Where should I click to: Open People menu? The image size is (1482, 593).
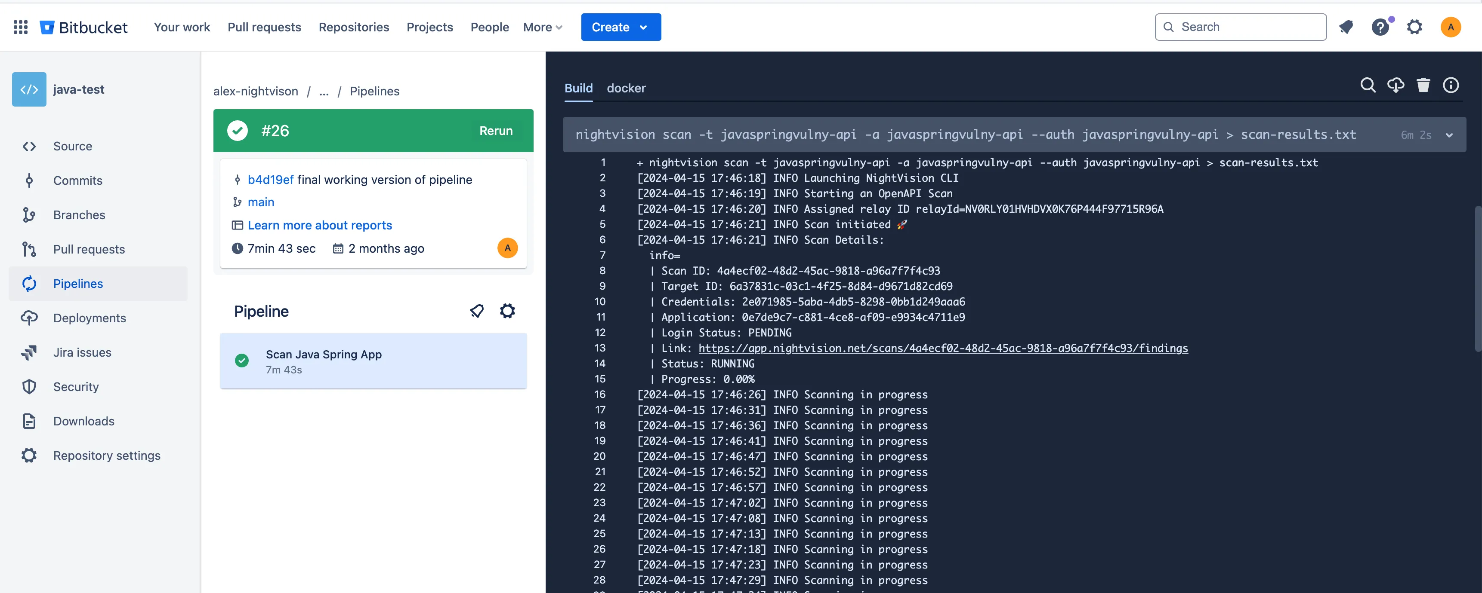coord(490,27)
